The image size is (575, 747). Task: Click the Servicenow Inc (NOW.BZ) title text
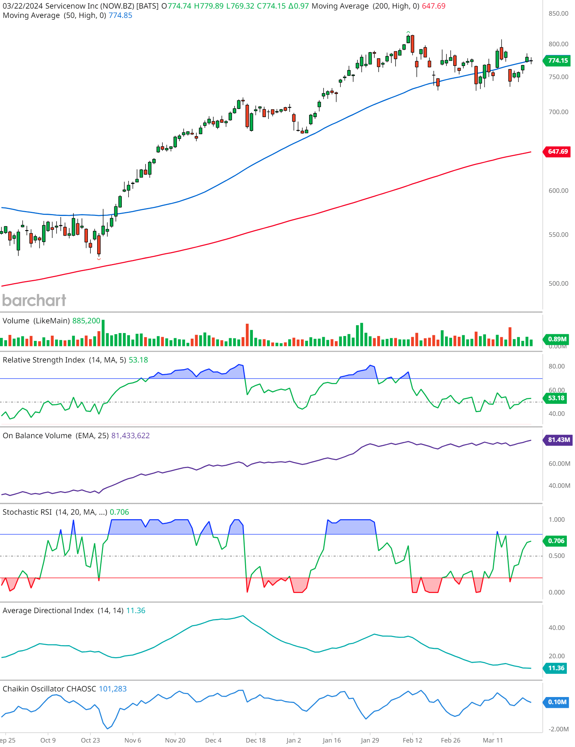(90, 6)
